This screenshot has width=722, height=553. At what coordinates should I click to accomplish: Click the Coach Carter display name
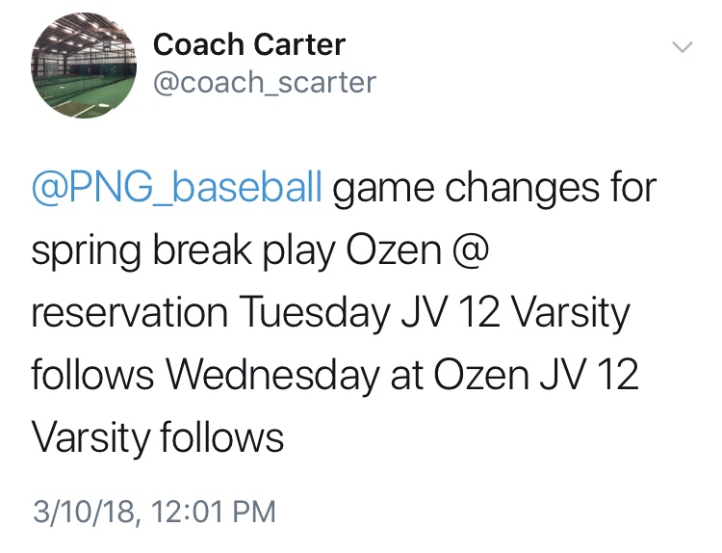pos(249,44)
